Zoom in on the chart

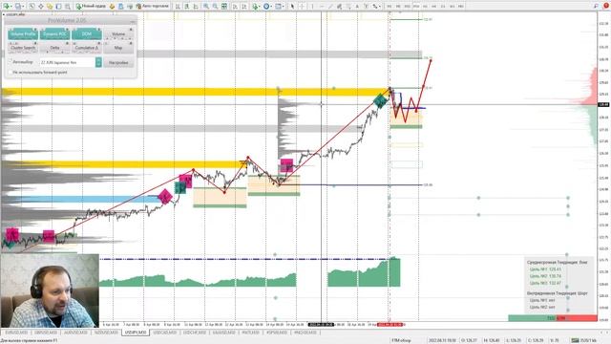(206, 7)
